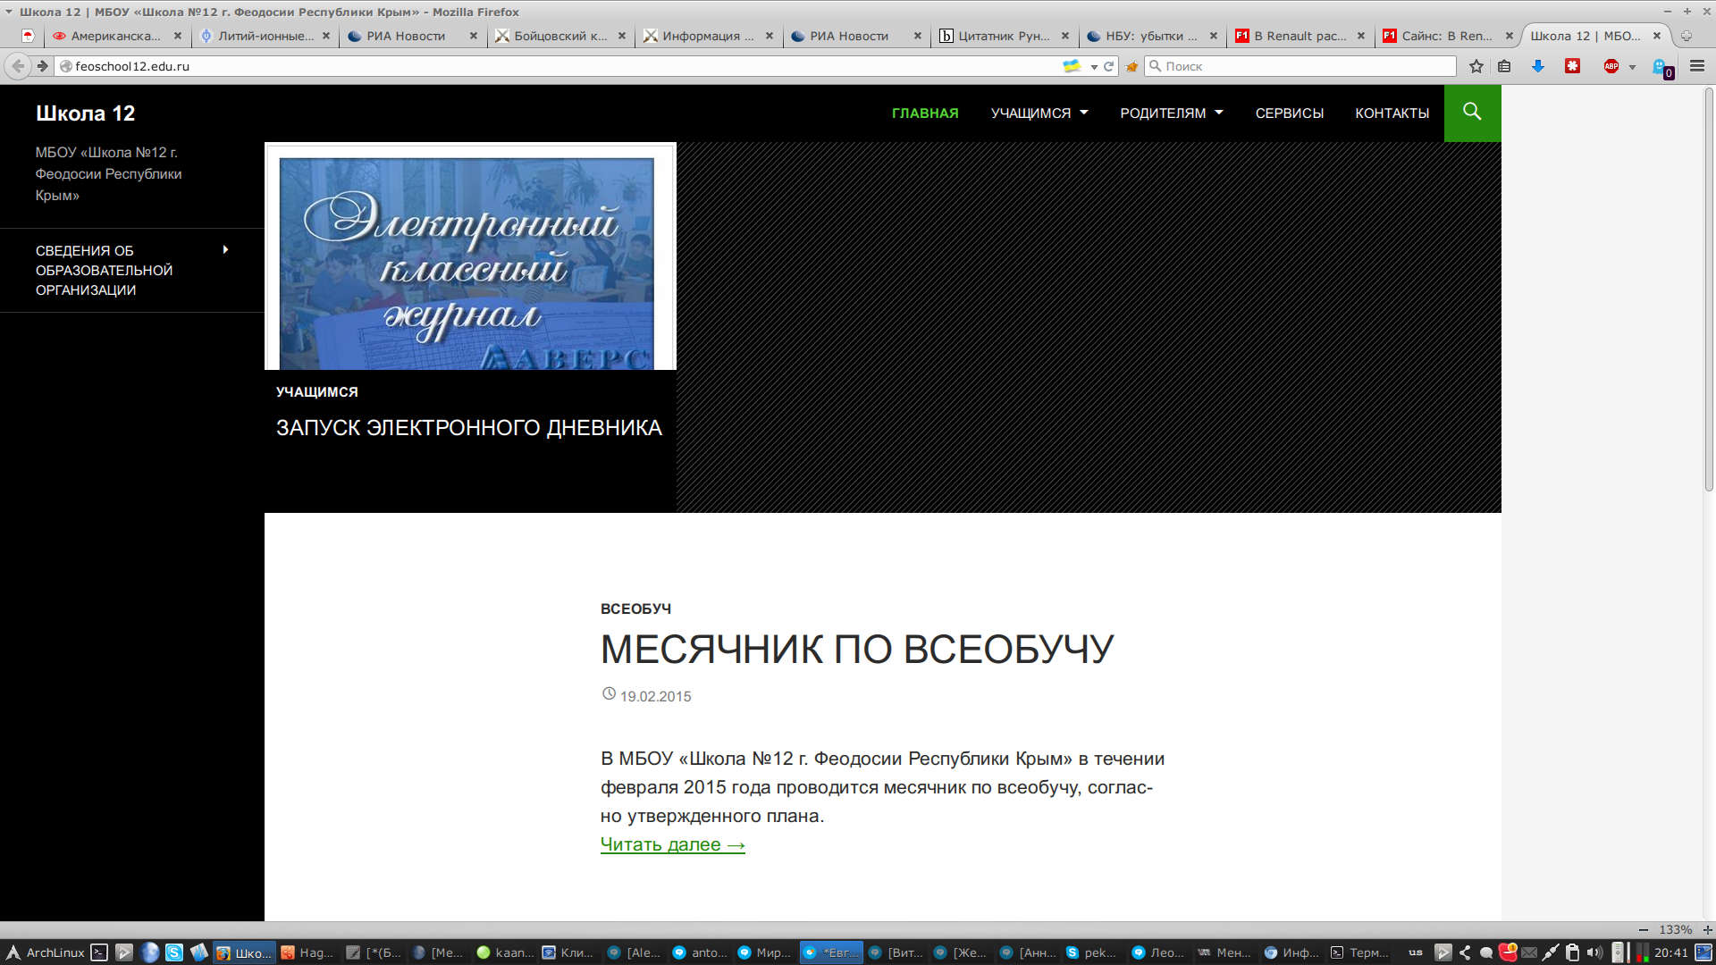Open the ArchLinux start menu
This screenshot has height=965, width=1716.
coord(45,952)
